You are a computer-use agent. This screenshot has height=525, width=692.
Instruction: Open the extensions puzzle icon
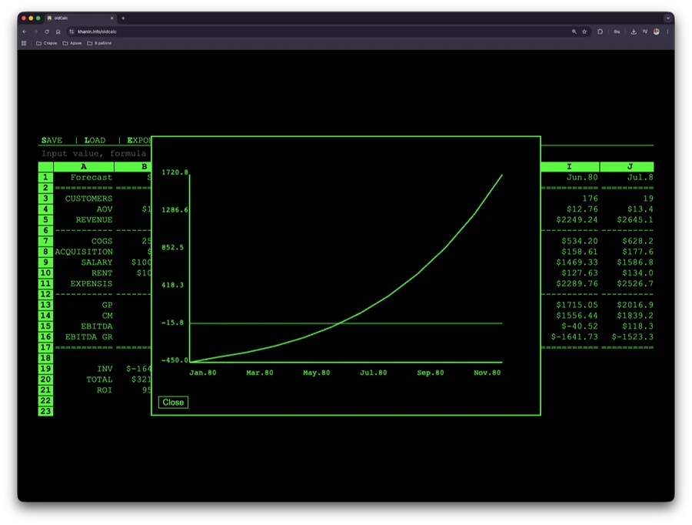[x=600, y=32]
